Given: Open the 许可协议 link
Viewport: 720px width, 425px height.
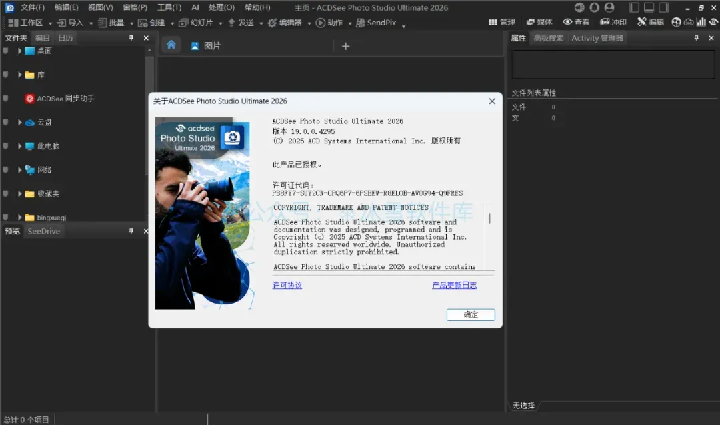Looking at the screenshot, I should pos(287,286).
